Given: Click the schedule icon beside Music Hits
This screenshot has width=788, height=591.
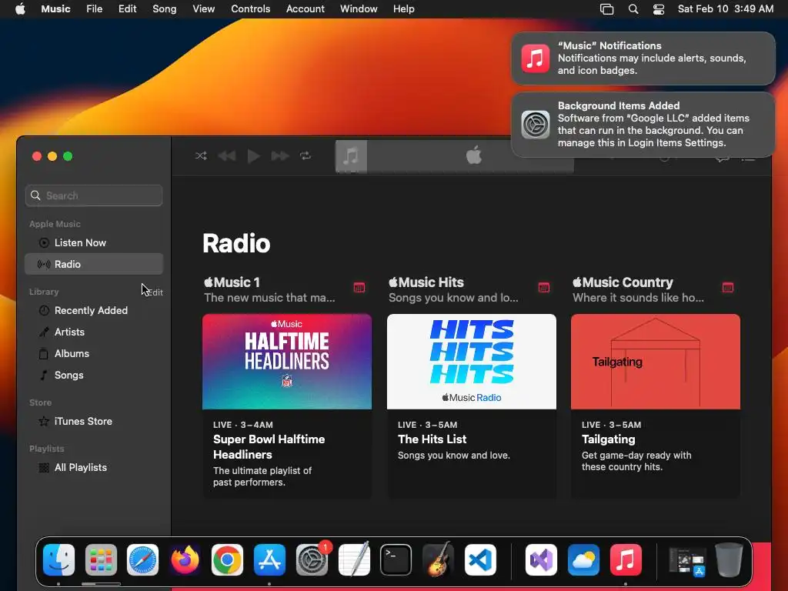Looking at the screenshot, I should click(x=544, y=288).
